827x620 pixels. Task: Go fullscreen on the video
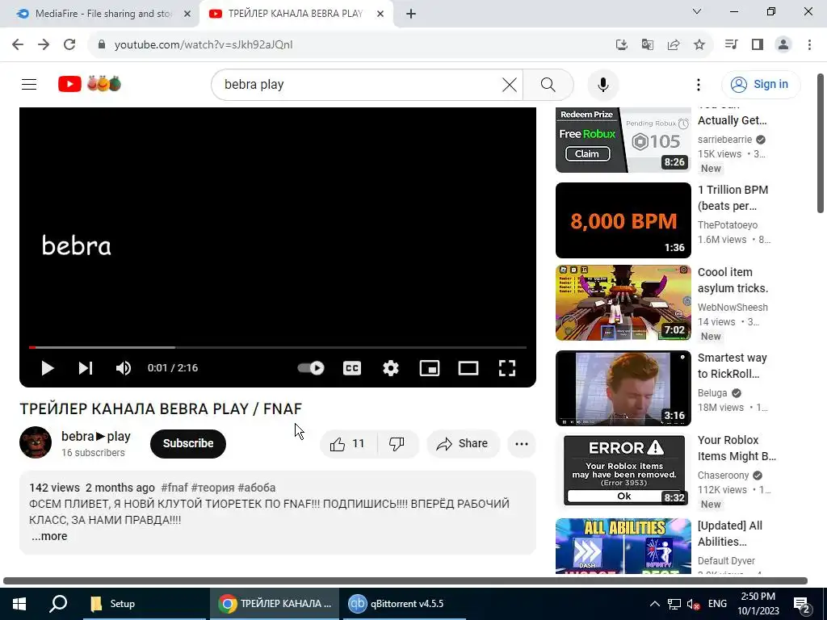click(507, 368)
